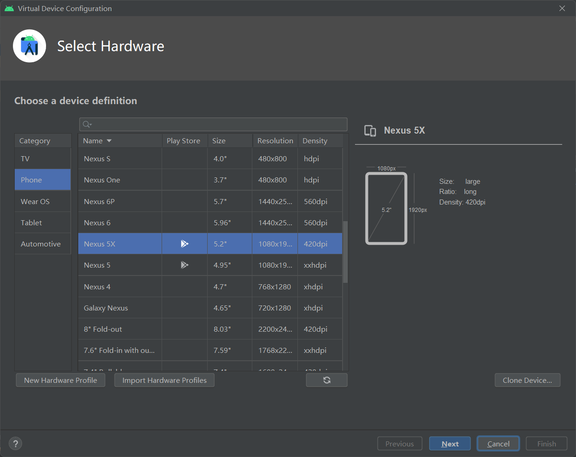Image resolution: width=576 pixels, height=457 pixels.
Task: Select the Nexus S device row
Action: (x=210, y=158)
